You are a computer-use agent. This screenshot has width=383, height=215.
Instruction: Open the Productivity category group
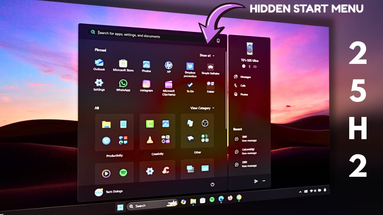(x=114, y=132)
